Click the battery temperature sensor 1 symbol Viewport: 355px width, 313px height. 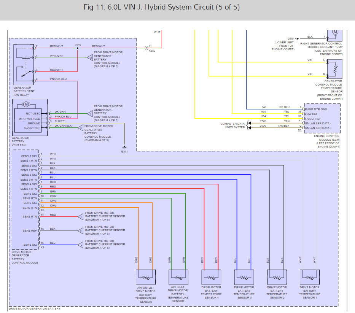(x=310, y=277)
